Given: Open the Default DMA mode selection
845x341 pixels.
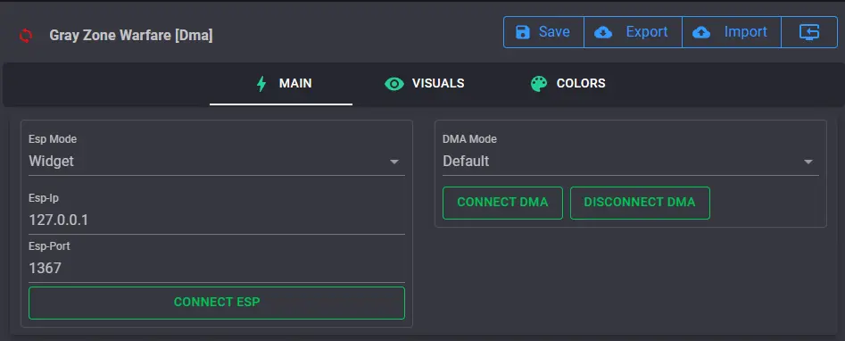Looking at the screenshot, I should point(631,161).
